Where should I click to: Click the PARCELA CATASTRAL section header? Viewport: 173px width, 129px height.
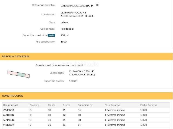[x=86, y=57]
